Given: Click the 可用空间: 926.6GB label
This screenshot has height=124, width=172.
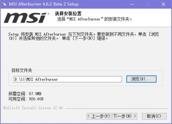Looking at the screenshot, I should tap(26, 99).
